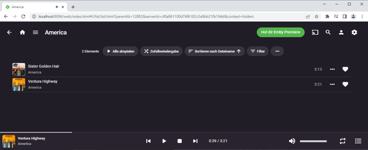Toggle repeat mode

pos(343,141)
